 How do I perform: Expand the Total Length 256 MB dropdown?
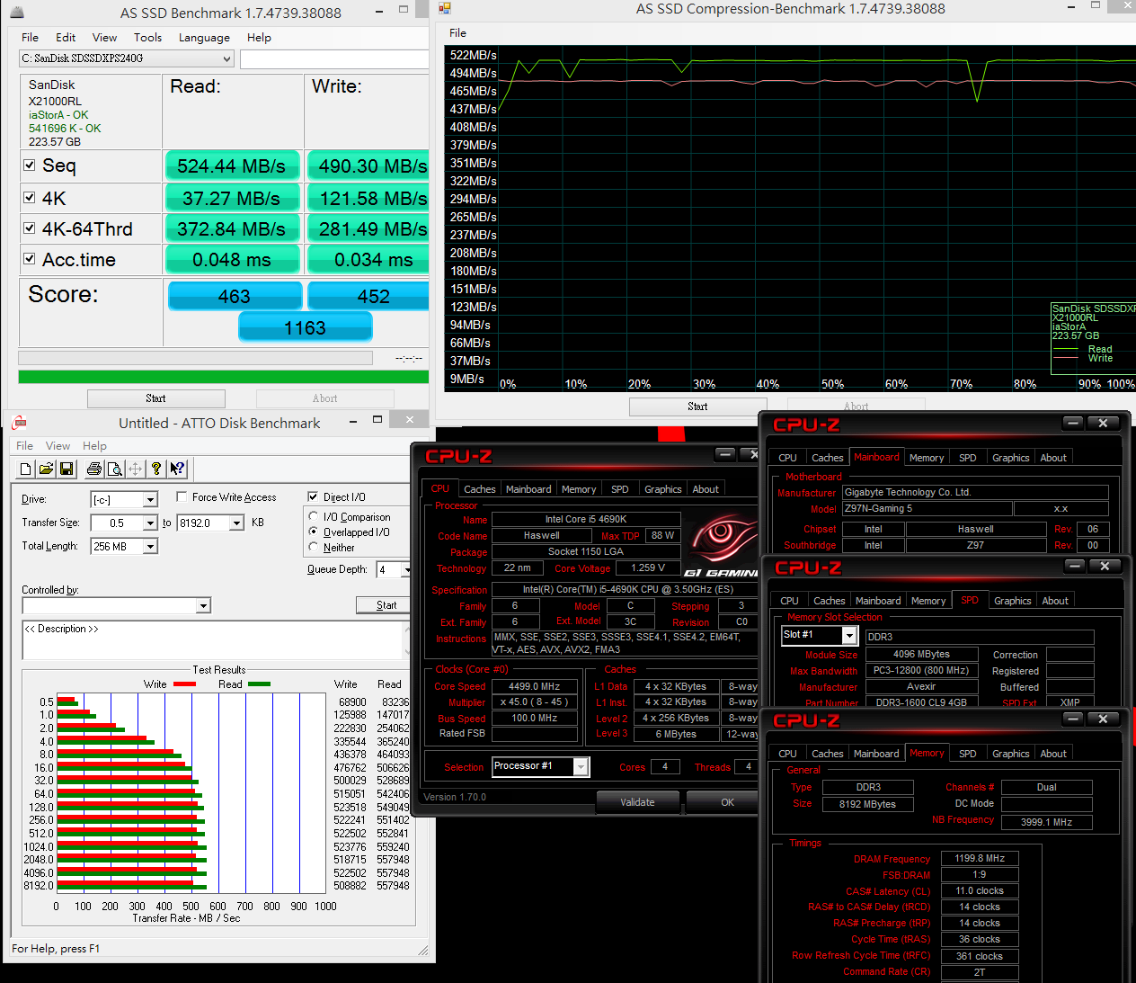click(x=150, y=546)
